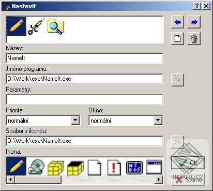Click the icon list scrollbar left arrow
This screenshot has width=213, height=191.
click(11, 180)
